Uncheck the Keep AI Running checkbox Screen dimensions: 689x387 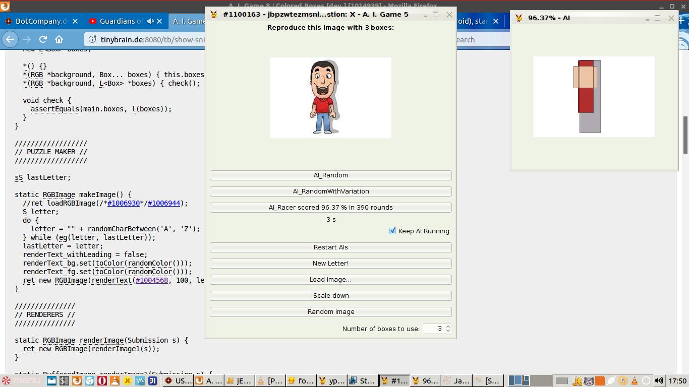(x=392, y=231)
